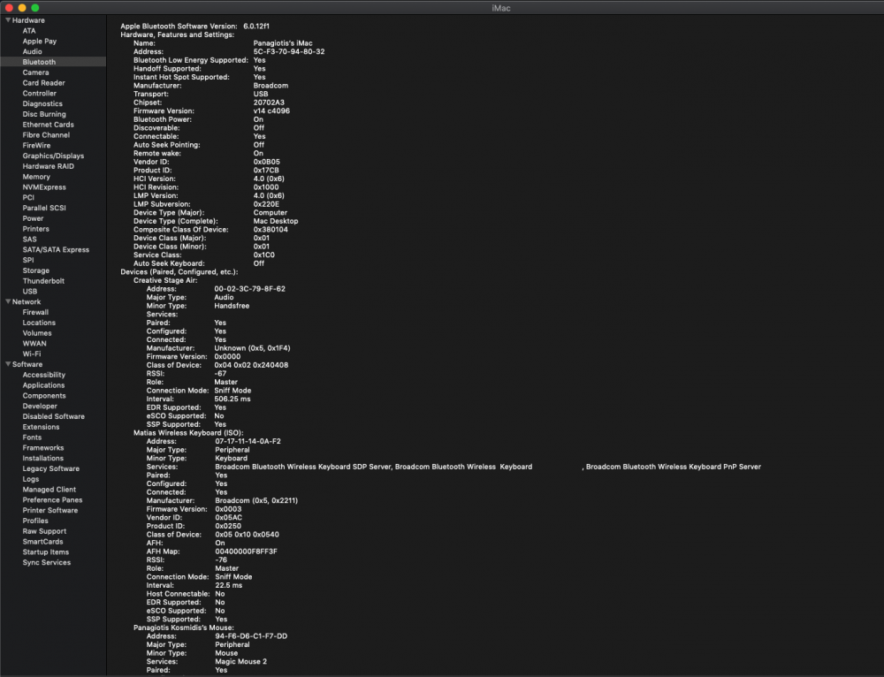Viewport: 884px width, 677px height.
Task: Show Volumes network info
Action: tap(36, 333)
